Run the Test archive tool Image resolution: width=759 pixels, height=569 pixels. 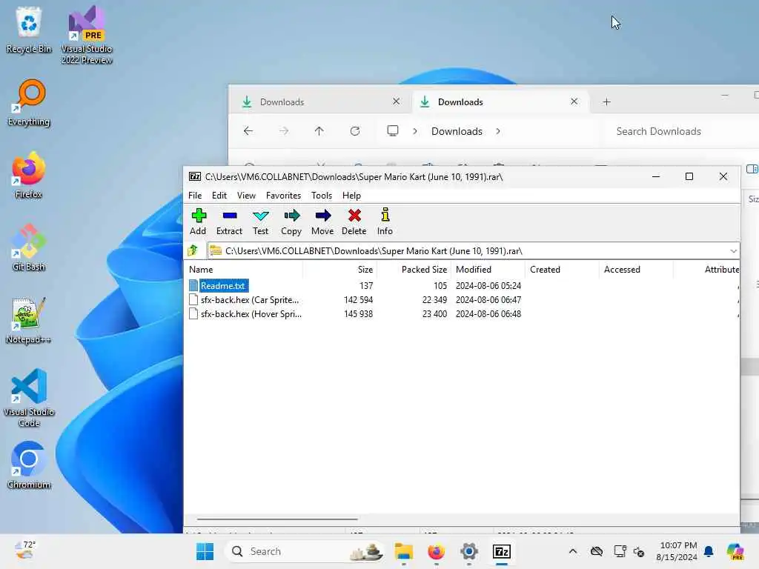(260, 222)
